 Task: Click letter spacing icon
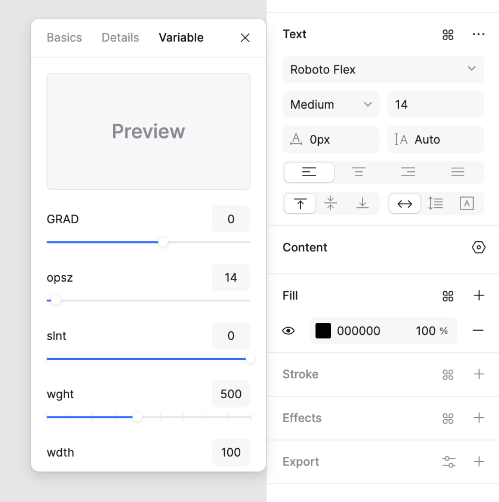[x=296, y=140]
